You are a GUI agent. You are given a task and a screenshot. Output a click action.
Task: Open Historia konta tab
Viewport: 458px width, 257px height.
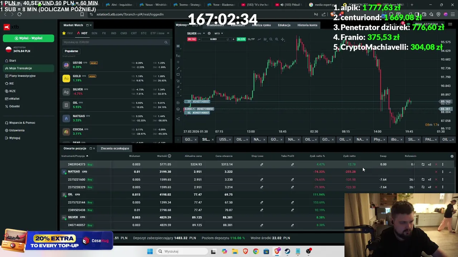click(x=307, y=25)
